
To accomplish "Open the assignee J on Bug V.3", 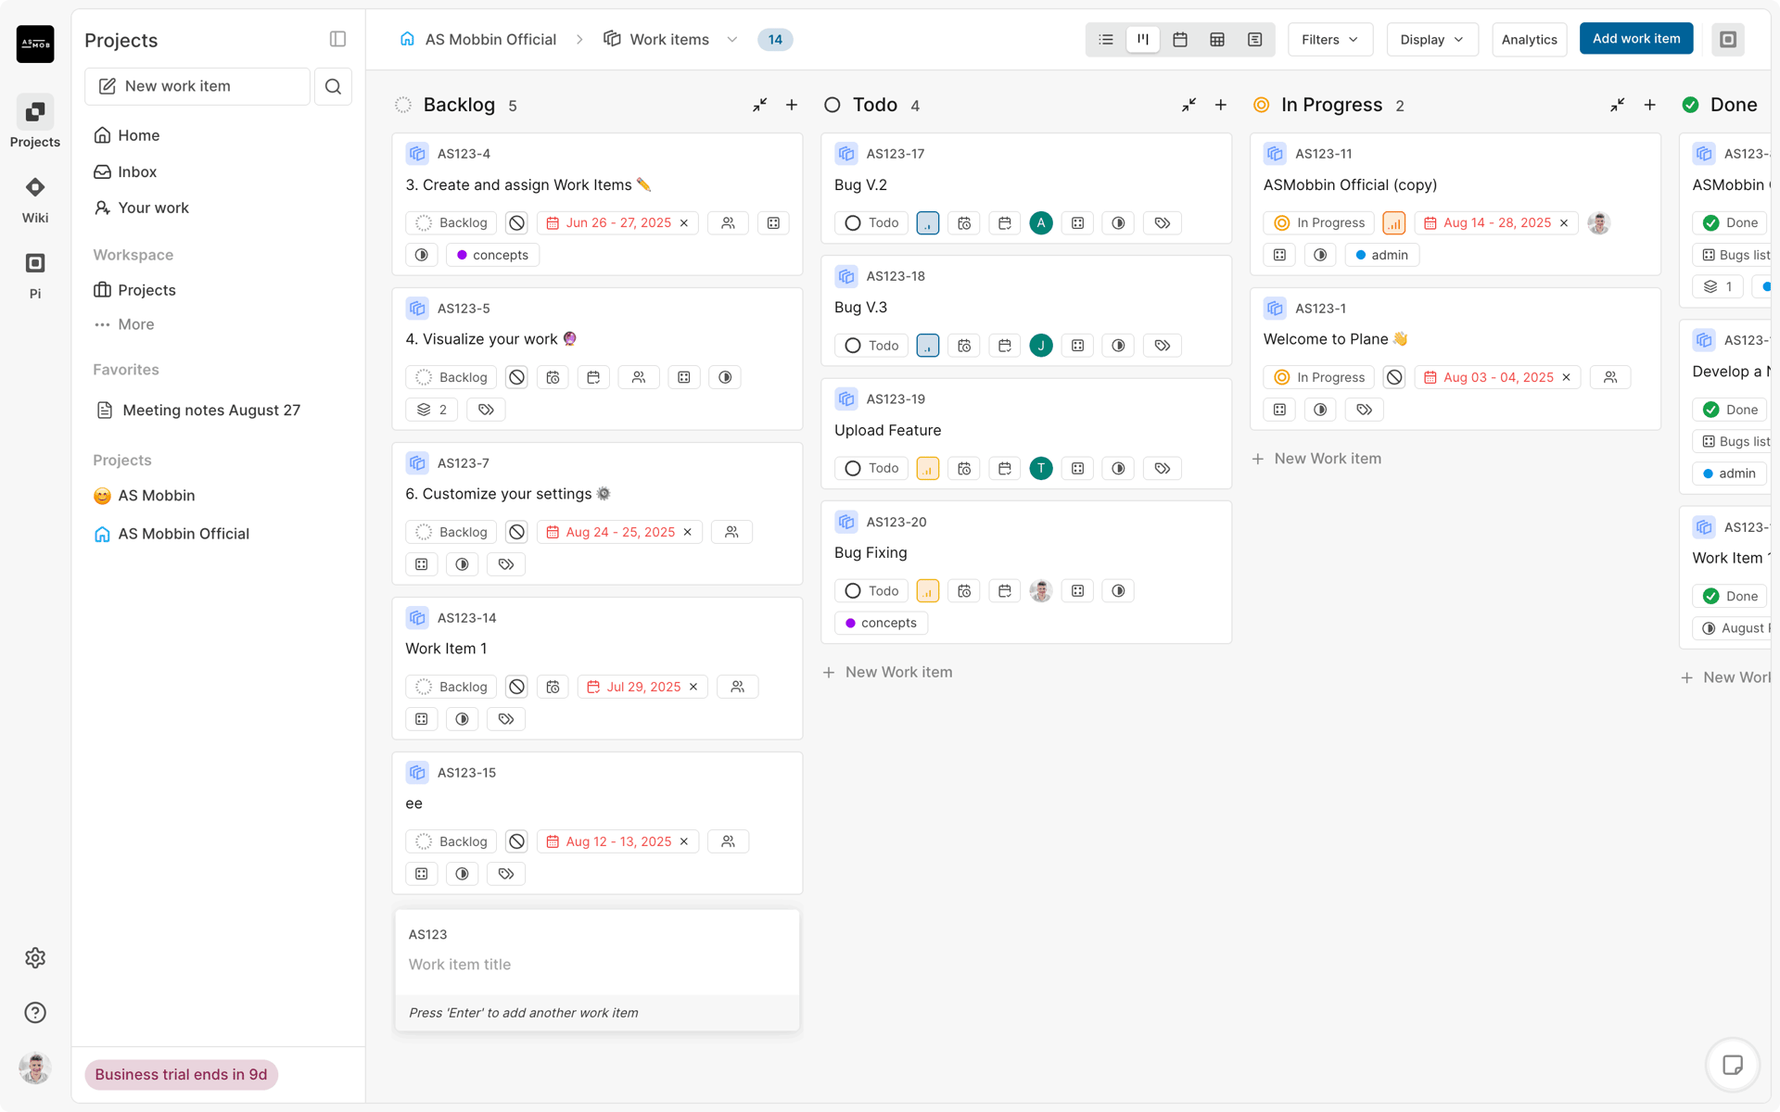I will [x=1041, y=346].
